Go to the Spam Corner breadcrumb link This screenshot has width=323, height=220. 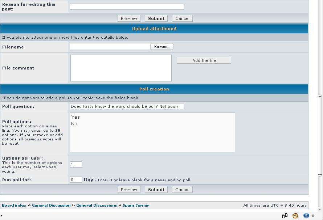pos(136,206)
